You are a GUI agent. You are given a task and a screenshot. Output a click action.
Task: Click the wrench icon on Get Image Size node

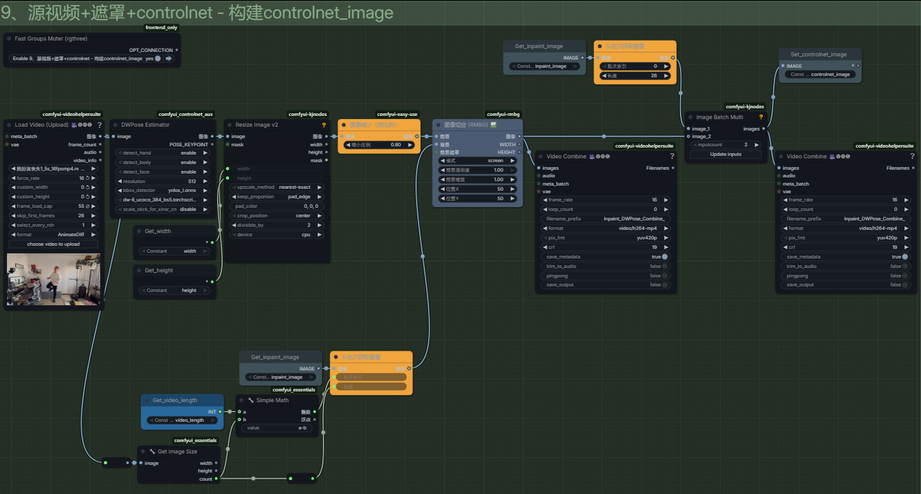coord(152,452)
